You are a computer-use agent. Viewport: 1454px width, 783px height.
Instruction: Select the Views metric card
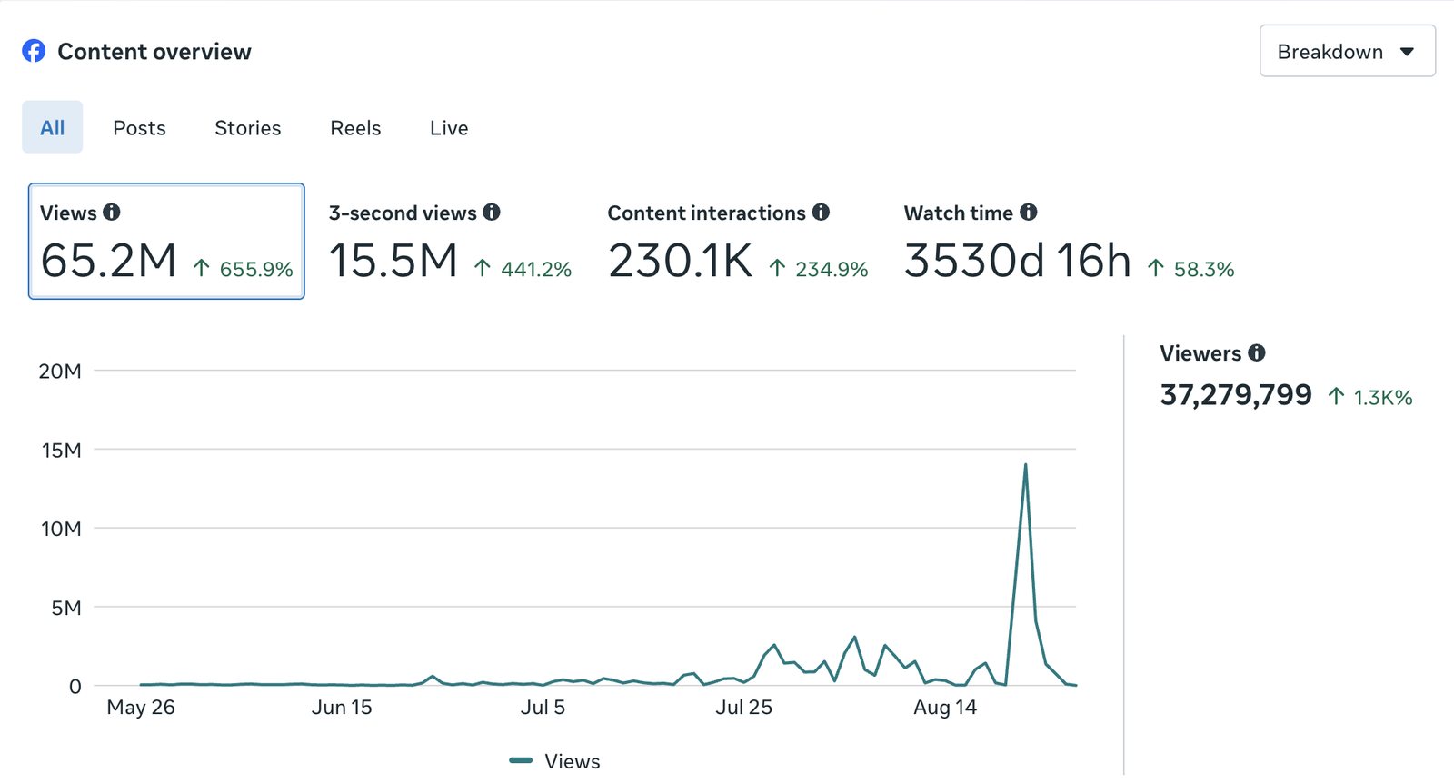click(166, 241)
